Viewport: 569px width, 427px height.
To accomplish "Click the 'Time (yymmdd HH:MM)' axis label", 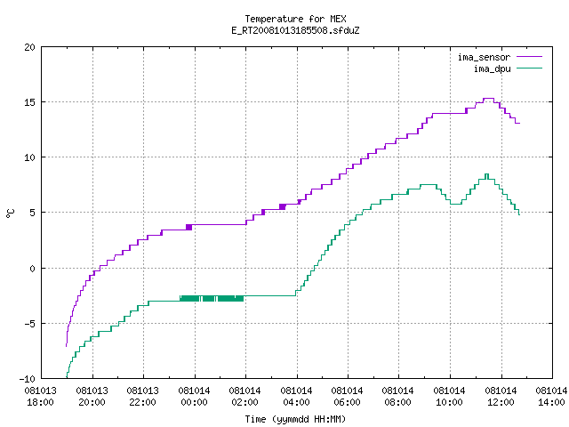I will 295,419.
